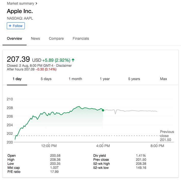181x180 pixels.
Task: Show the 1 month chart range
Action: [75, 79]
